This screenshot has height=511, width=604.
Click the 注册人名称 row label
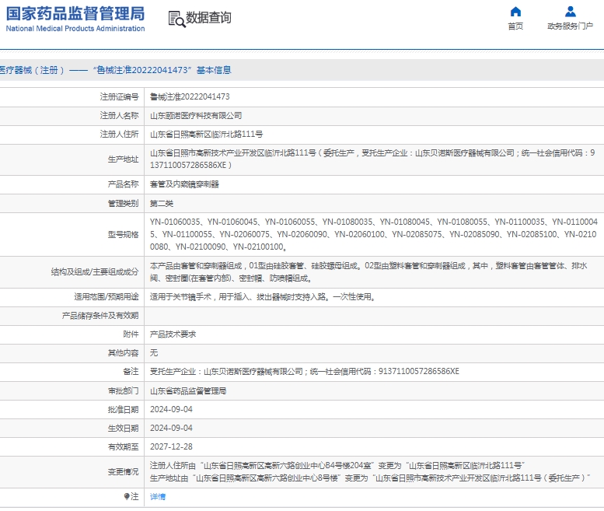tap(119, 116)
